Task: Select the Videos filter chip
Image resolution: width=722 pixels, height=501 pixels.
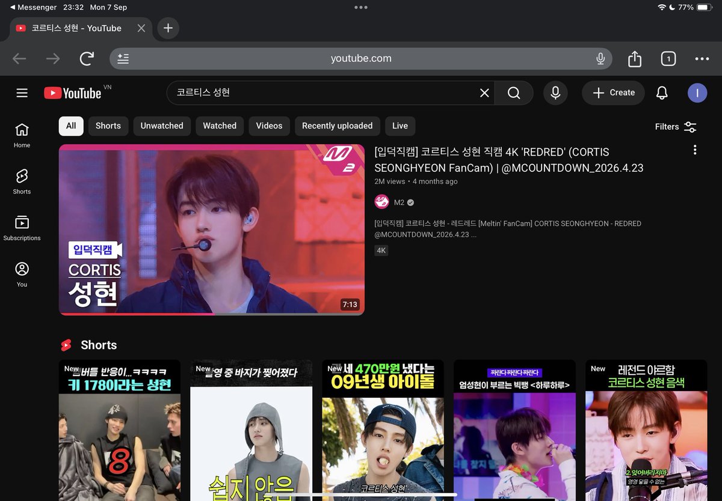Action: pos(269,126)
